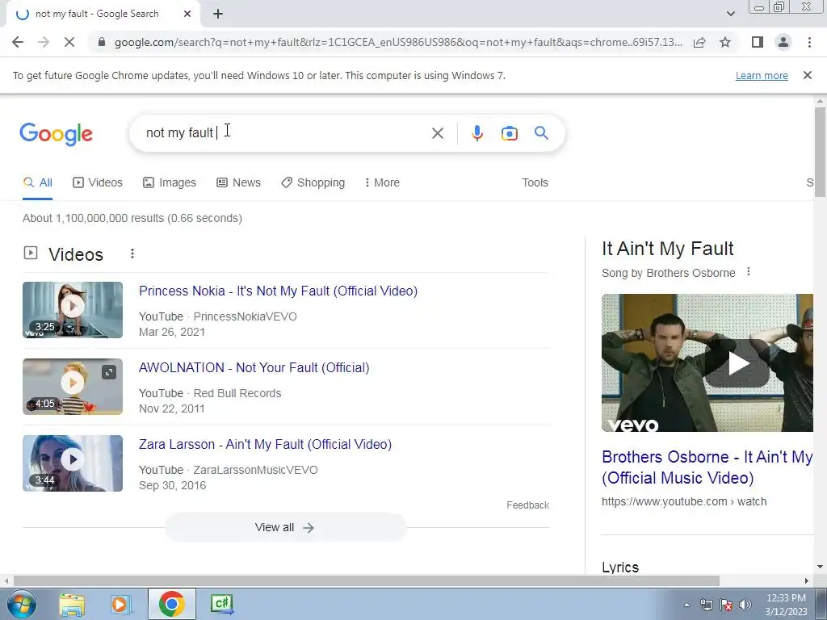Click the scroll right arrow on horizontal scrollbar

807,580
